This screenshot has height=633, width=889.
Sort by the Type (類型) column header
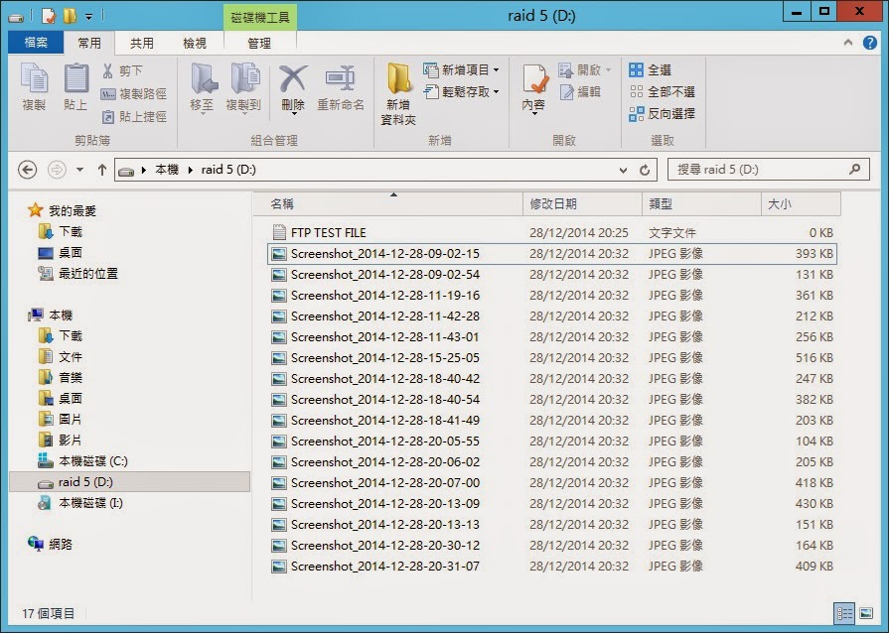click(701, 203)
